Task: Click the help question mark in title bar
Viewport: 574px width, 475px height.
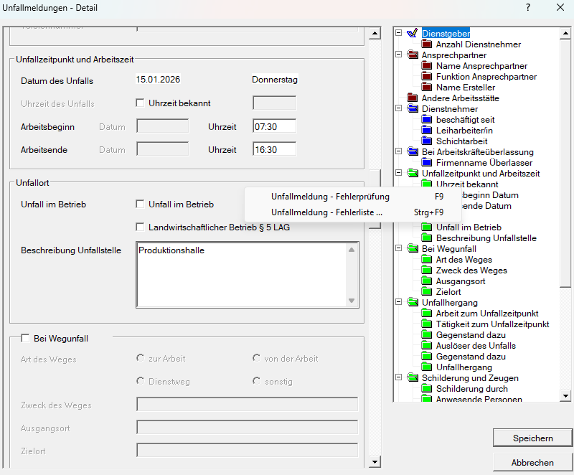Action: click(527, 8)
